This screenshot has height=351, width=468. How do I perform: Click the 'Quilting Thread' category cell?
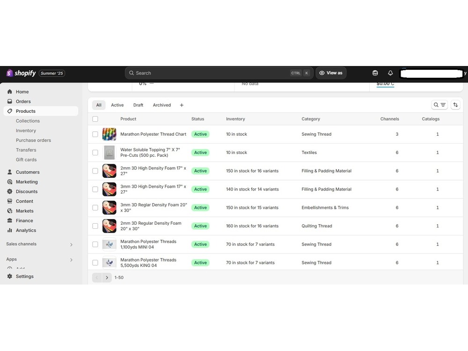coord(317,226)
